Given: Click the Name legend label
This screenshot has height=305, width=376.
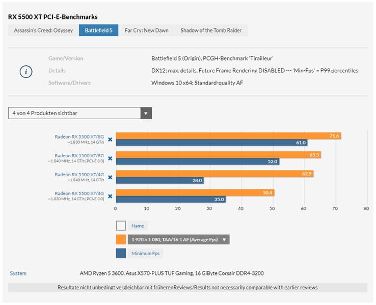Looking at the screenshot, I should 138,226.
